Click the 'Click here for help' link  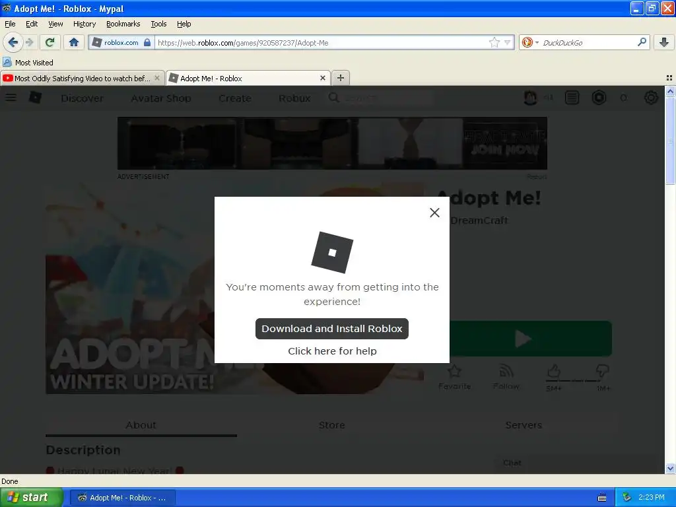click(x=332, y=351)
